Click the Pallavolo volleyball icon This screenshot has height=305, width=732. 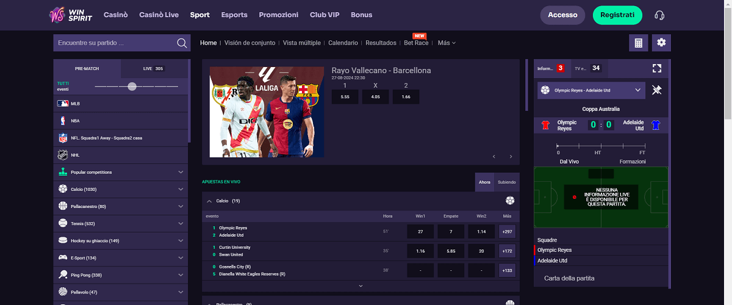point(62,292)
